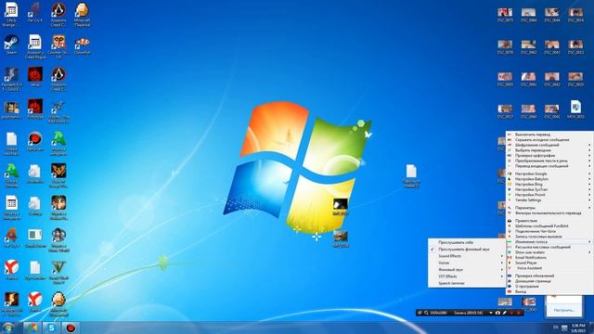Click the system clock in the tray
Screen dimensions: 594x334
click(578, 328)
